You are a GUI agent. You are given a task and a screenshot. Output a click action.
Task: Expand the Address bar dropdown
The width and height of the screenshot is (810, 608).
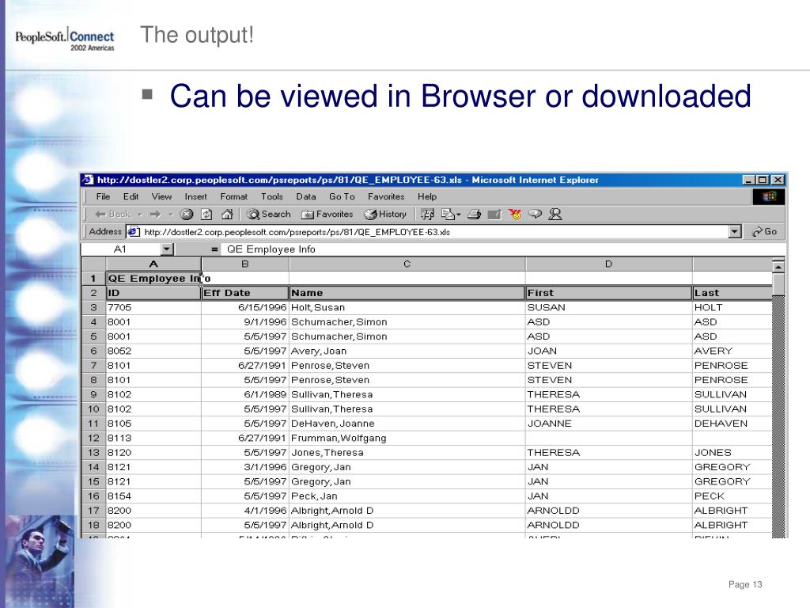(x=735, y=232)
